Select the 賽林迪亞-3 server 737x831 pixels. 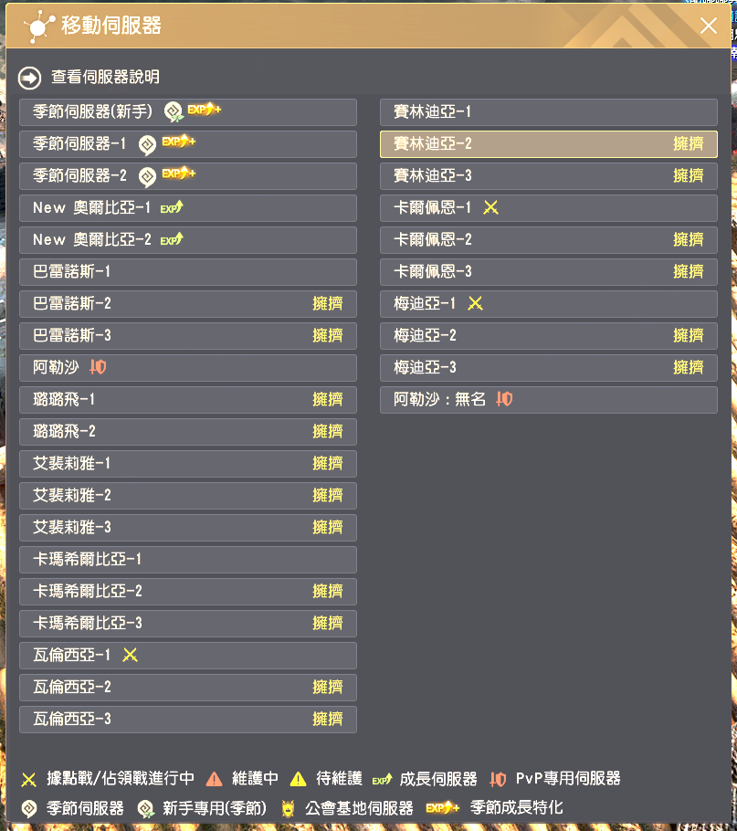coord(549,176)
